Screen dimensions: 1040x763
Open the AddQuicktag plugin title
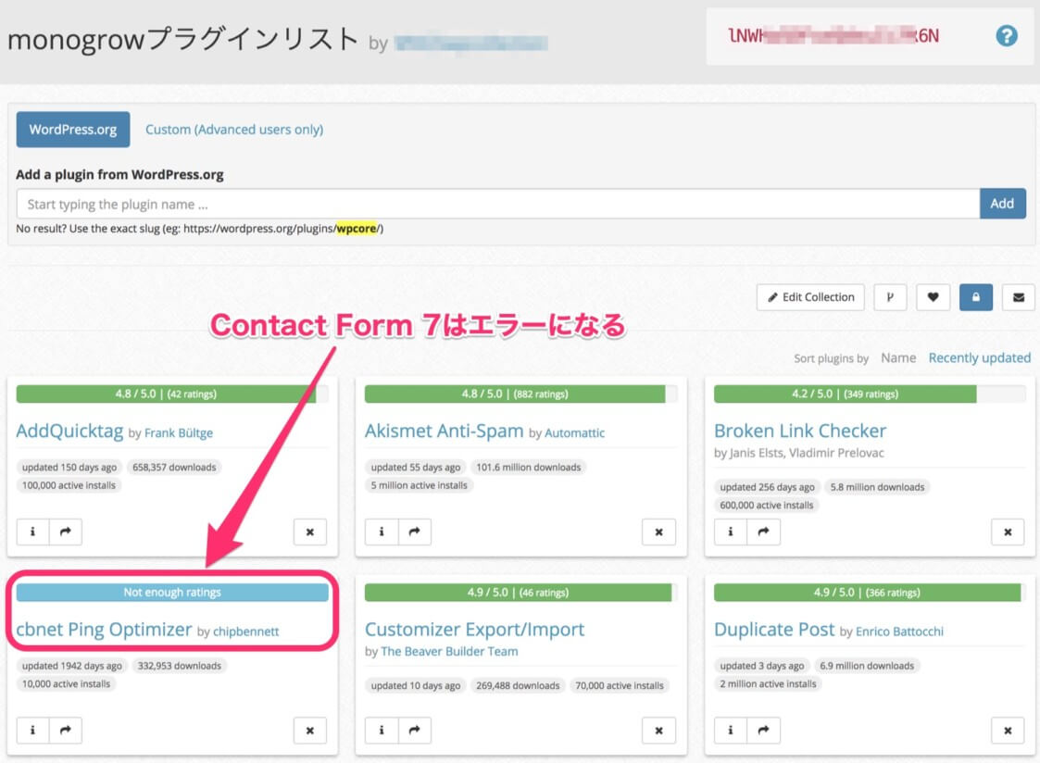point(69,431)
